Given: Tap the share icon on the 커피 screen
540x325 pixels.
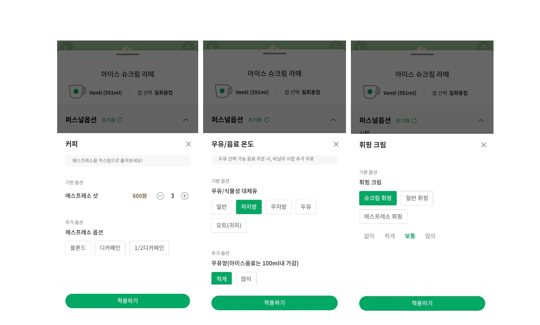Looking at the screenshot, I should pyautogui.click(x=189, y=48).
